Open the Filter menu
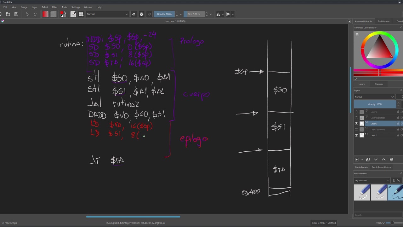 (x=55, y=7)
